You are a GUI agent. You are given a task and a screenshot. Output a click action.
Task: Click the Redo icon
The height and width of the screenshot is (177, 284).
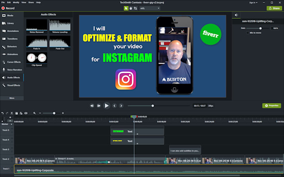pyautogui.click(x=7, y=113)
